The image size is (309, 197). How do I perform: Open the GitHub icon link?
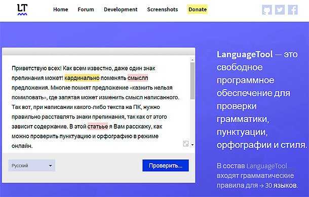pyautogui.click(x=267, y=10)
